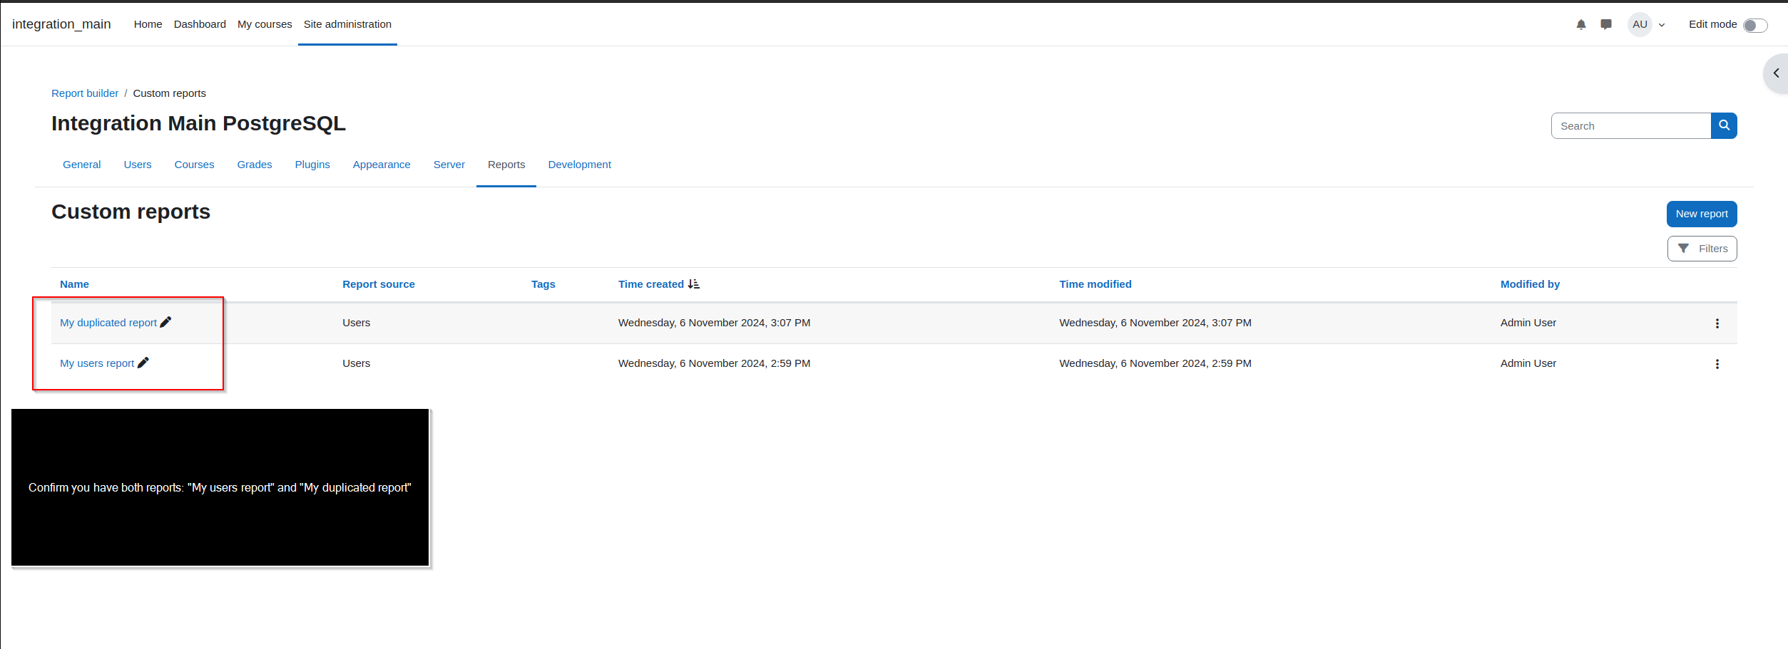1788x649 pixels.
Task: Click the Integration Main PostgreSQL heading
Action: click(x=198, y=123)
